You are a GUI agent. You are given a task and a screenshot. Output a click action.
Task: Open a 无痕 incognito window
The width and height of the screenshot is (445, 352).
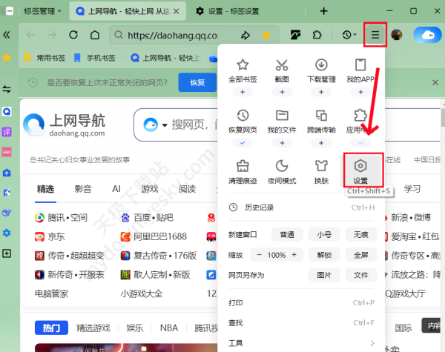pos(360,234)
